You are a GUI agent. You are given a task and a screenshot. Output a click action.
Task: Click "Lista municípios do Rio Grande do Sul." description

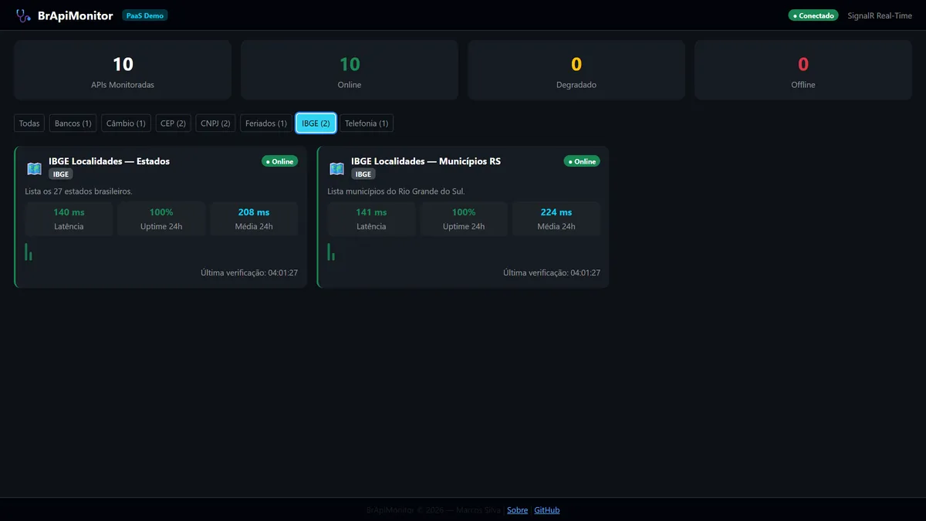pos(396,191)
